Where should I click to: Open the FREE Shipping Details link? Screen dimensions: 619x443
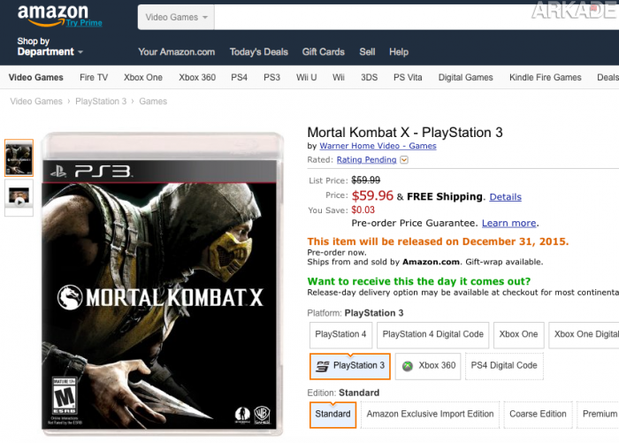pyautogui.click(x=505, y=196)
